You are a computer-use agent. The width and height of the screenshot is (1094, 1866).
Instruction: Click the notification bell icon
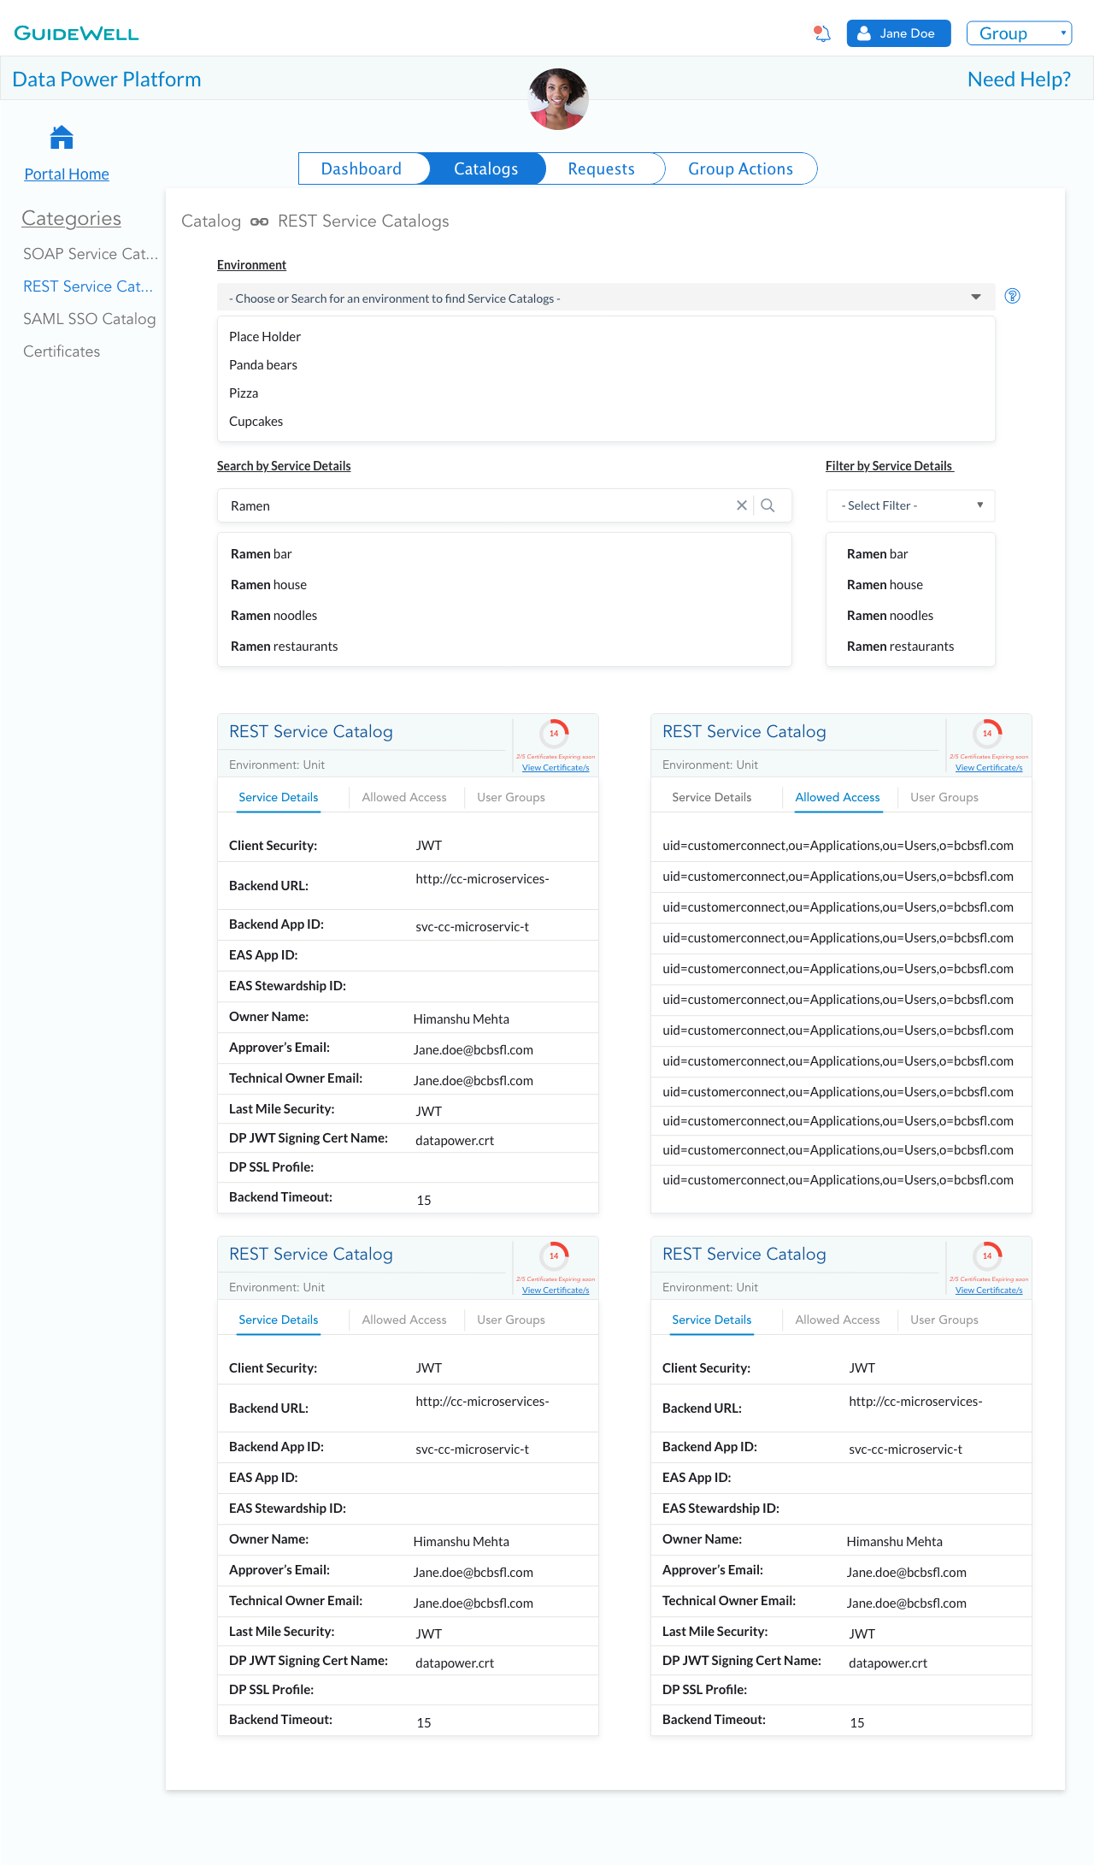point(822,33)
